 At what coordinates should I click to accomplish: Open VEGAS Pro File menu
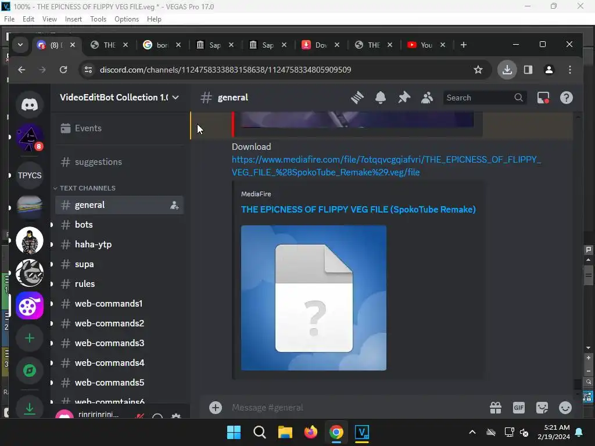tap(9, 19)
